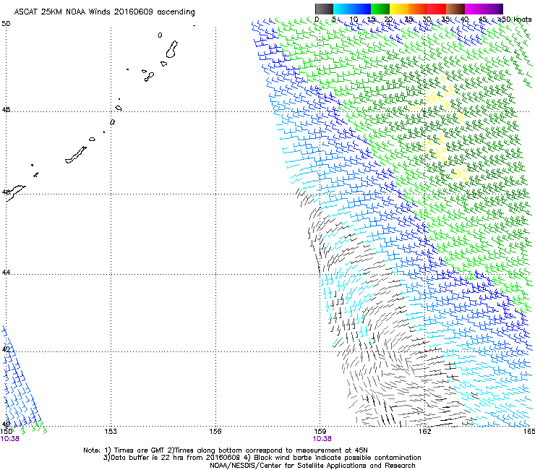
Task: Click the longitude label "162" on the bottom axis
Action: point(425,432)
